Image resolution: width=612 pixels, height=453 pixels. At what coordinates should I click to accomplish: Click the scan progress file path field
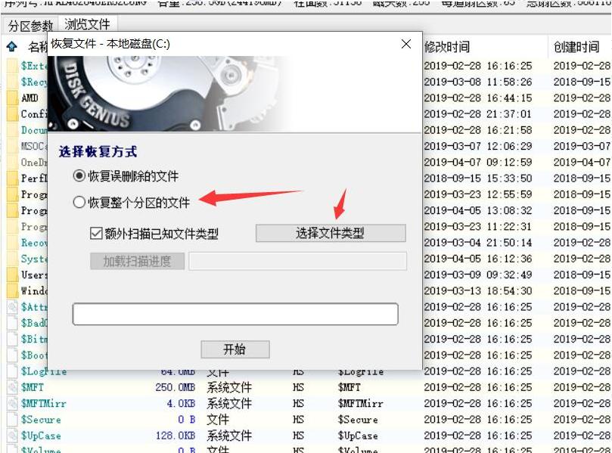(298, 261)
